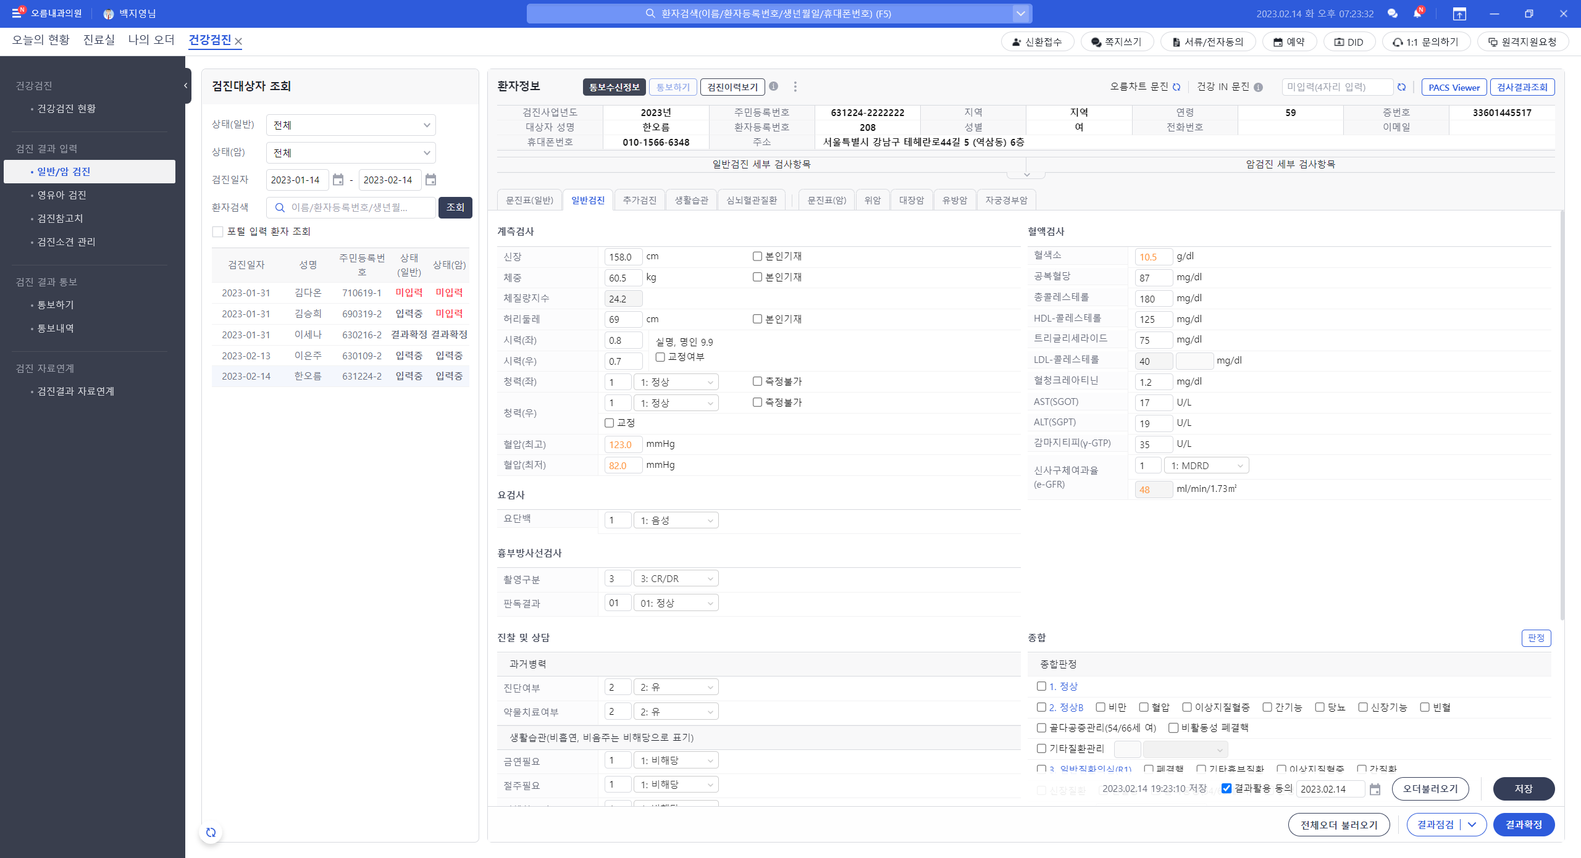Image resolution: width=1581 pixels, height=858 pixels.
Task: Open the three-dot more options menu
Action: (795, 87)
